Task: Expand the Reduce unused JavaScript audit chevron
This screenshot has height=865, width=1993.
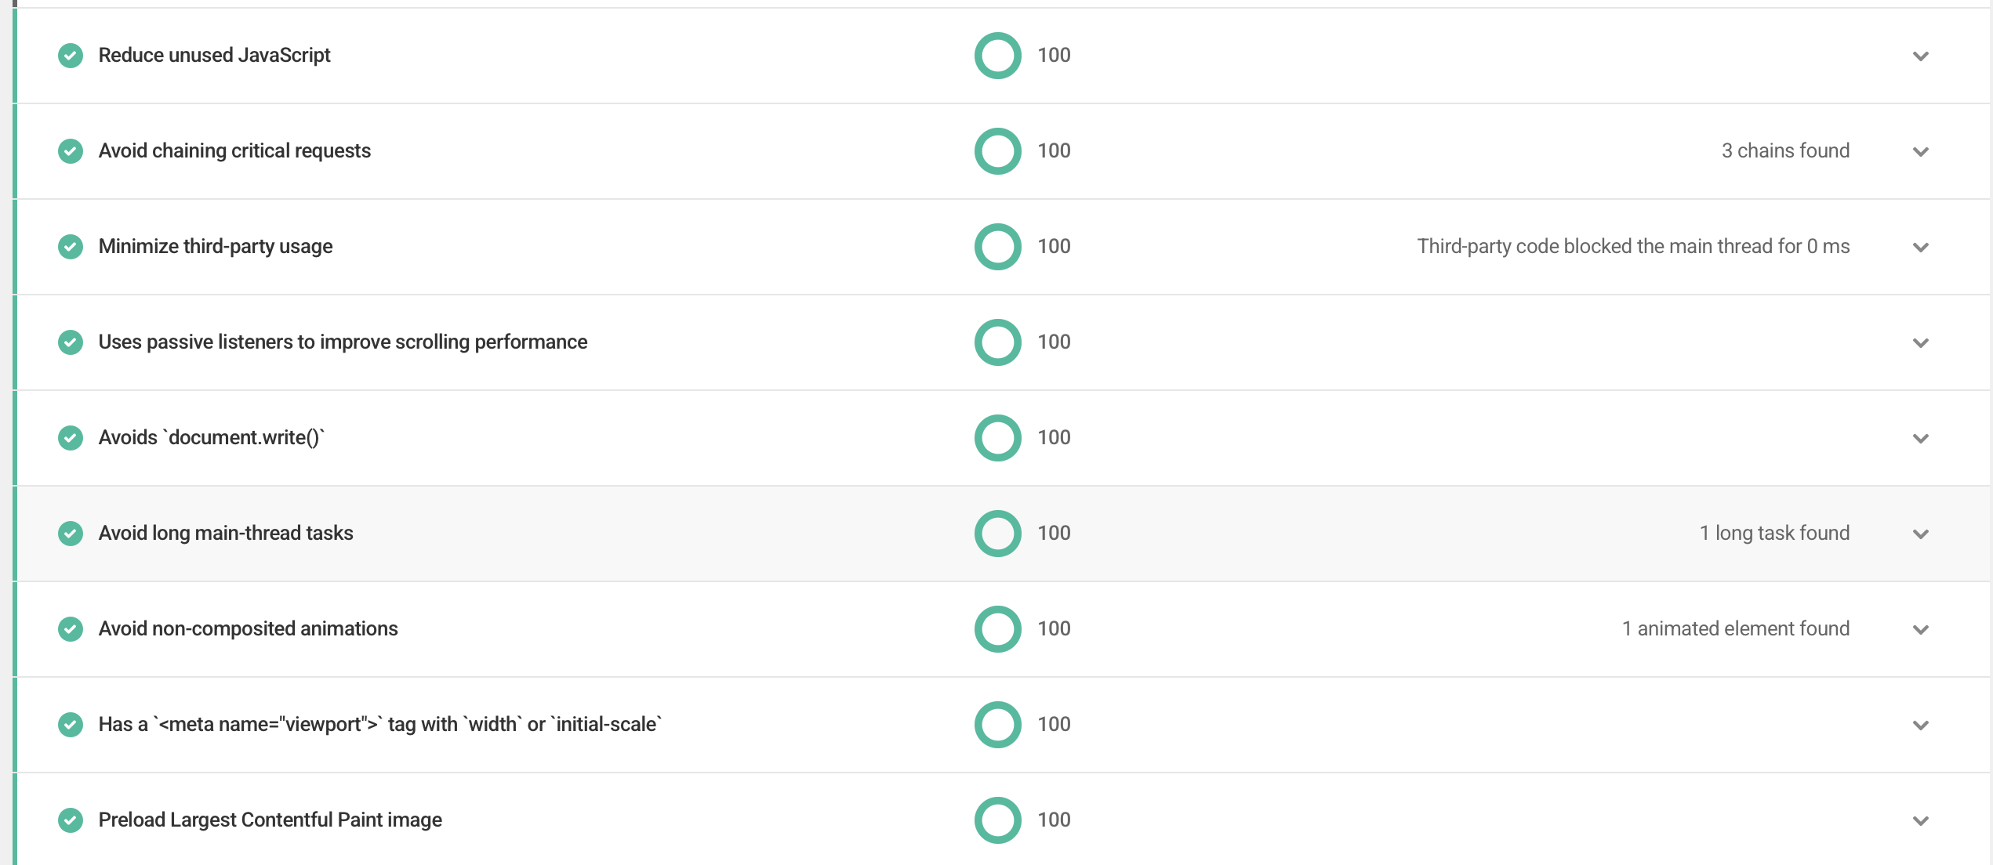Action: click(x=1920, y=56)
